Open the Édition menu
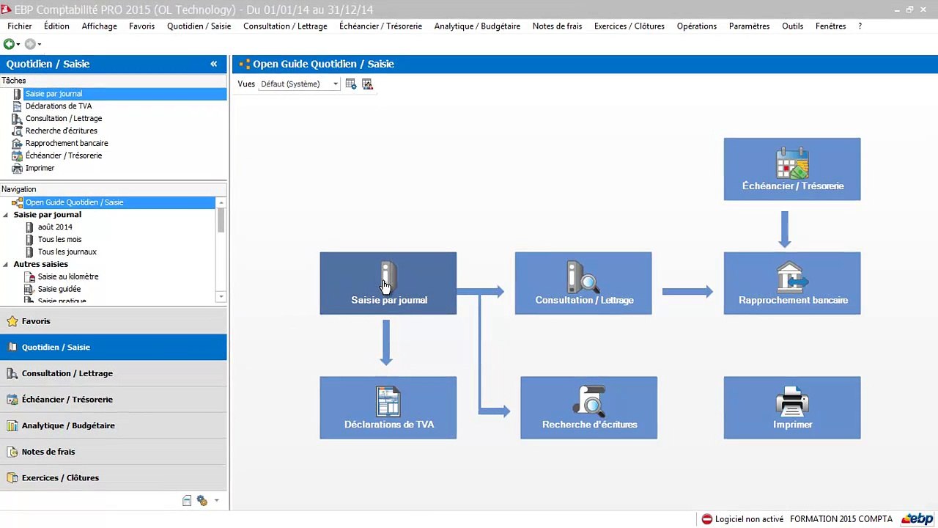 click(56, 26)
